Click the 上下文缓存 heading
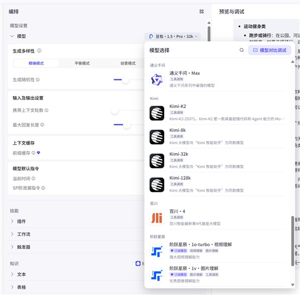 [24, 143]
